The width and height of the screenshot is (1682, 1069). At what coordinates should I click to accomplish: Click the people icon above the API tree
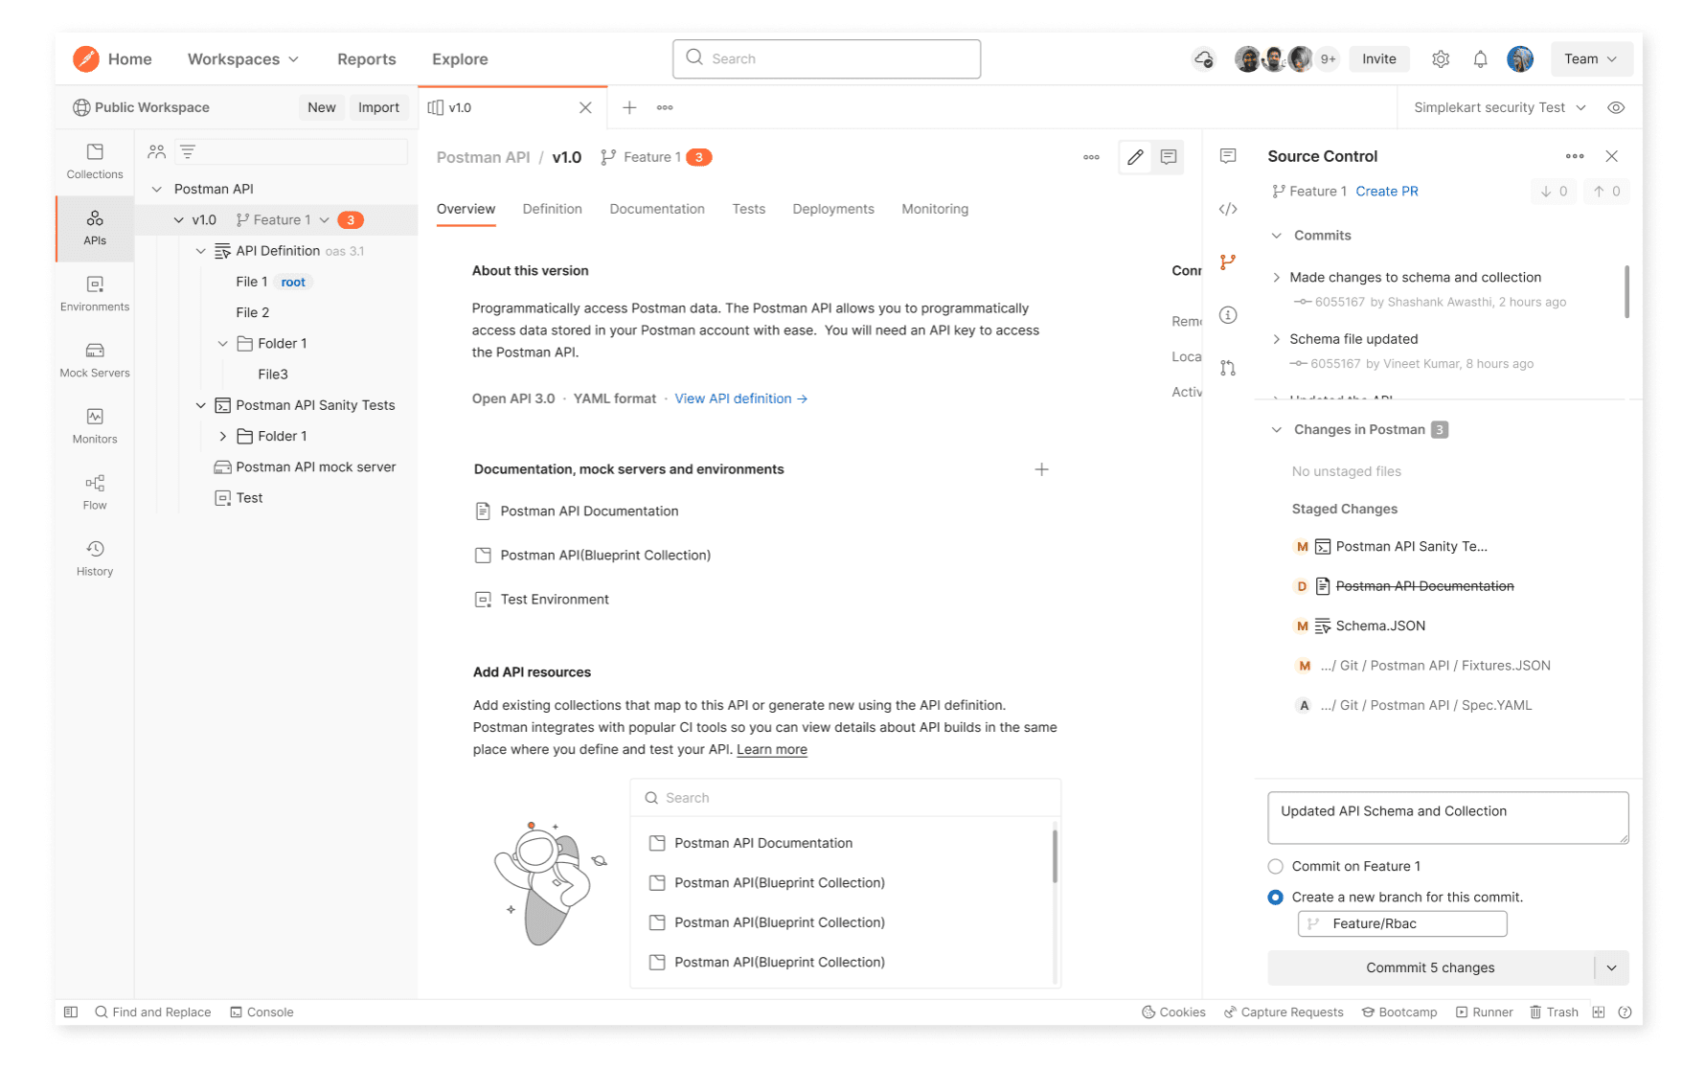[157, 151]
